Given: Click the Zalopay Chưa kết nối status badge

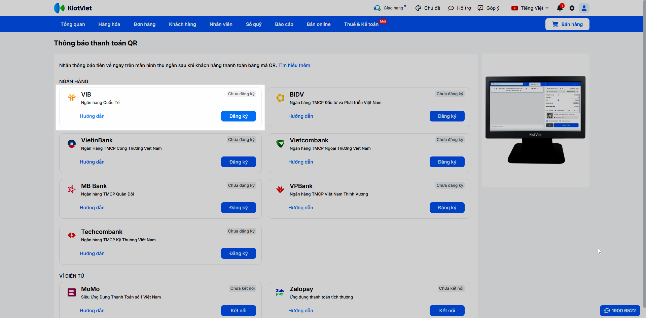Looking at the screenshot, I should pos(451,288).
